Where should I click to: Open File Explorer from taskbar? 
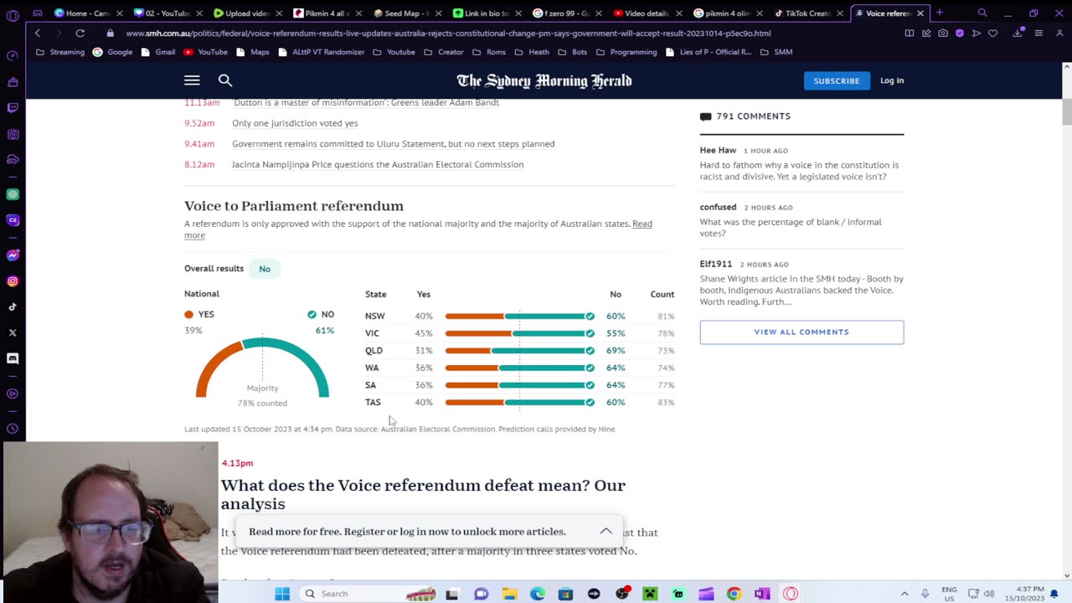tap(509, 594)
